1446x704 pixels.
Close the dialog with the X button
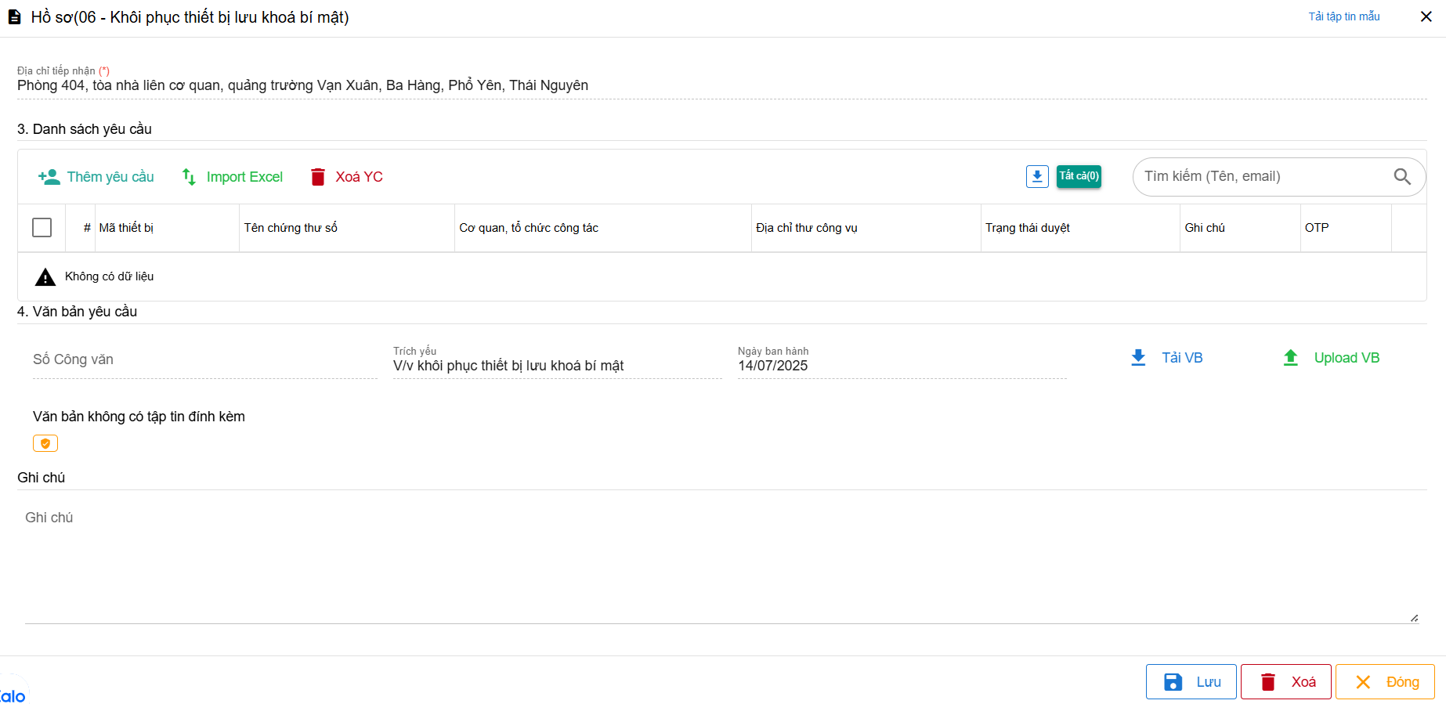click(1426, 16)
